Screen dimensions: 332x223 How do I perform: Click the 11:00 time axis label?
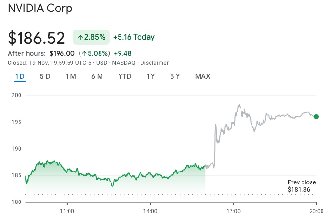pyautogui.click(x=67, y=211)
